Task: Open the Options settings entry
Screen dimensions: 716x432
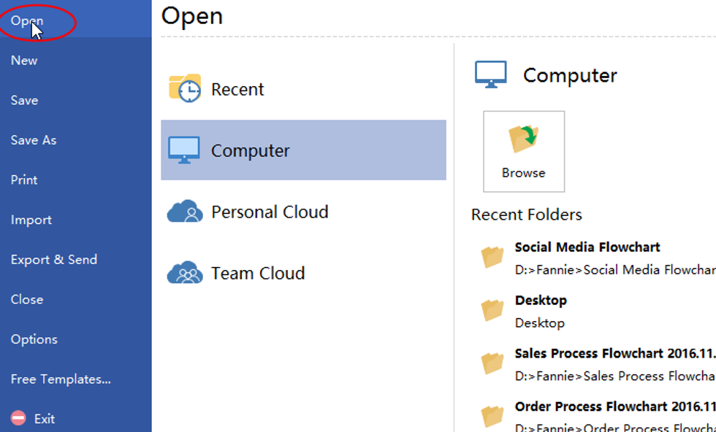Action: [x=34, y=339]
